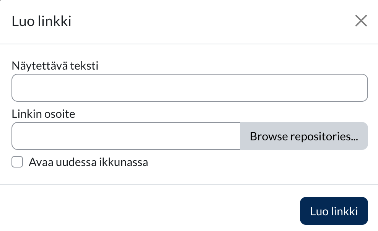Screen dimensions: 378x231
Task: Close the Luo linkki dialog
Action: pos(361,21)
